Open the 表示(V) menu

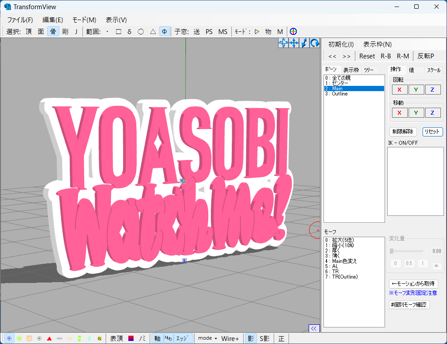pos(116,20)
